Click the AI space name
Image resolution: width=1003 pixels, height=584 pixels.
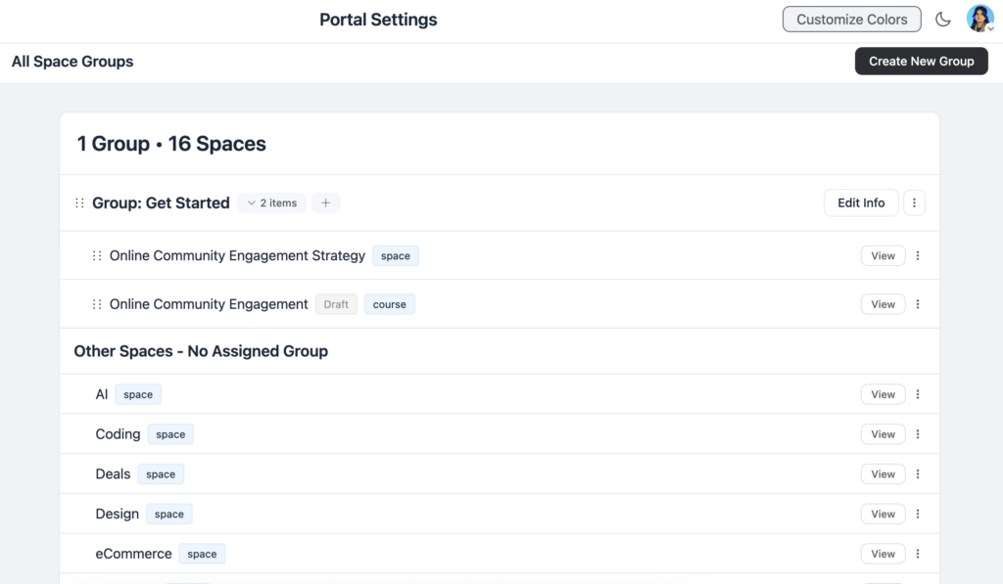(x=101, y=394)
